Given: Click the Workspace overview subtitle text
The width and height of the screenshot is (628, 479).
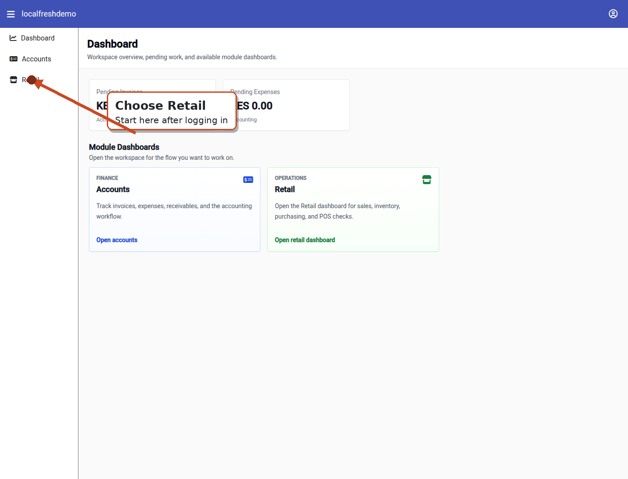Looking at the screenshot, I should 182,57.
